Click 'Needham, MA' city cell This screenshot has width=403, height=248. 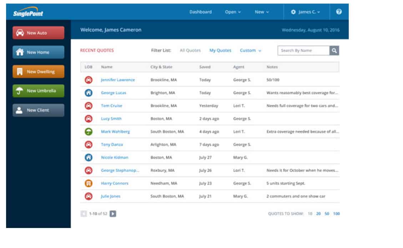(164, 183)
